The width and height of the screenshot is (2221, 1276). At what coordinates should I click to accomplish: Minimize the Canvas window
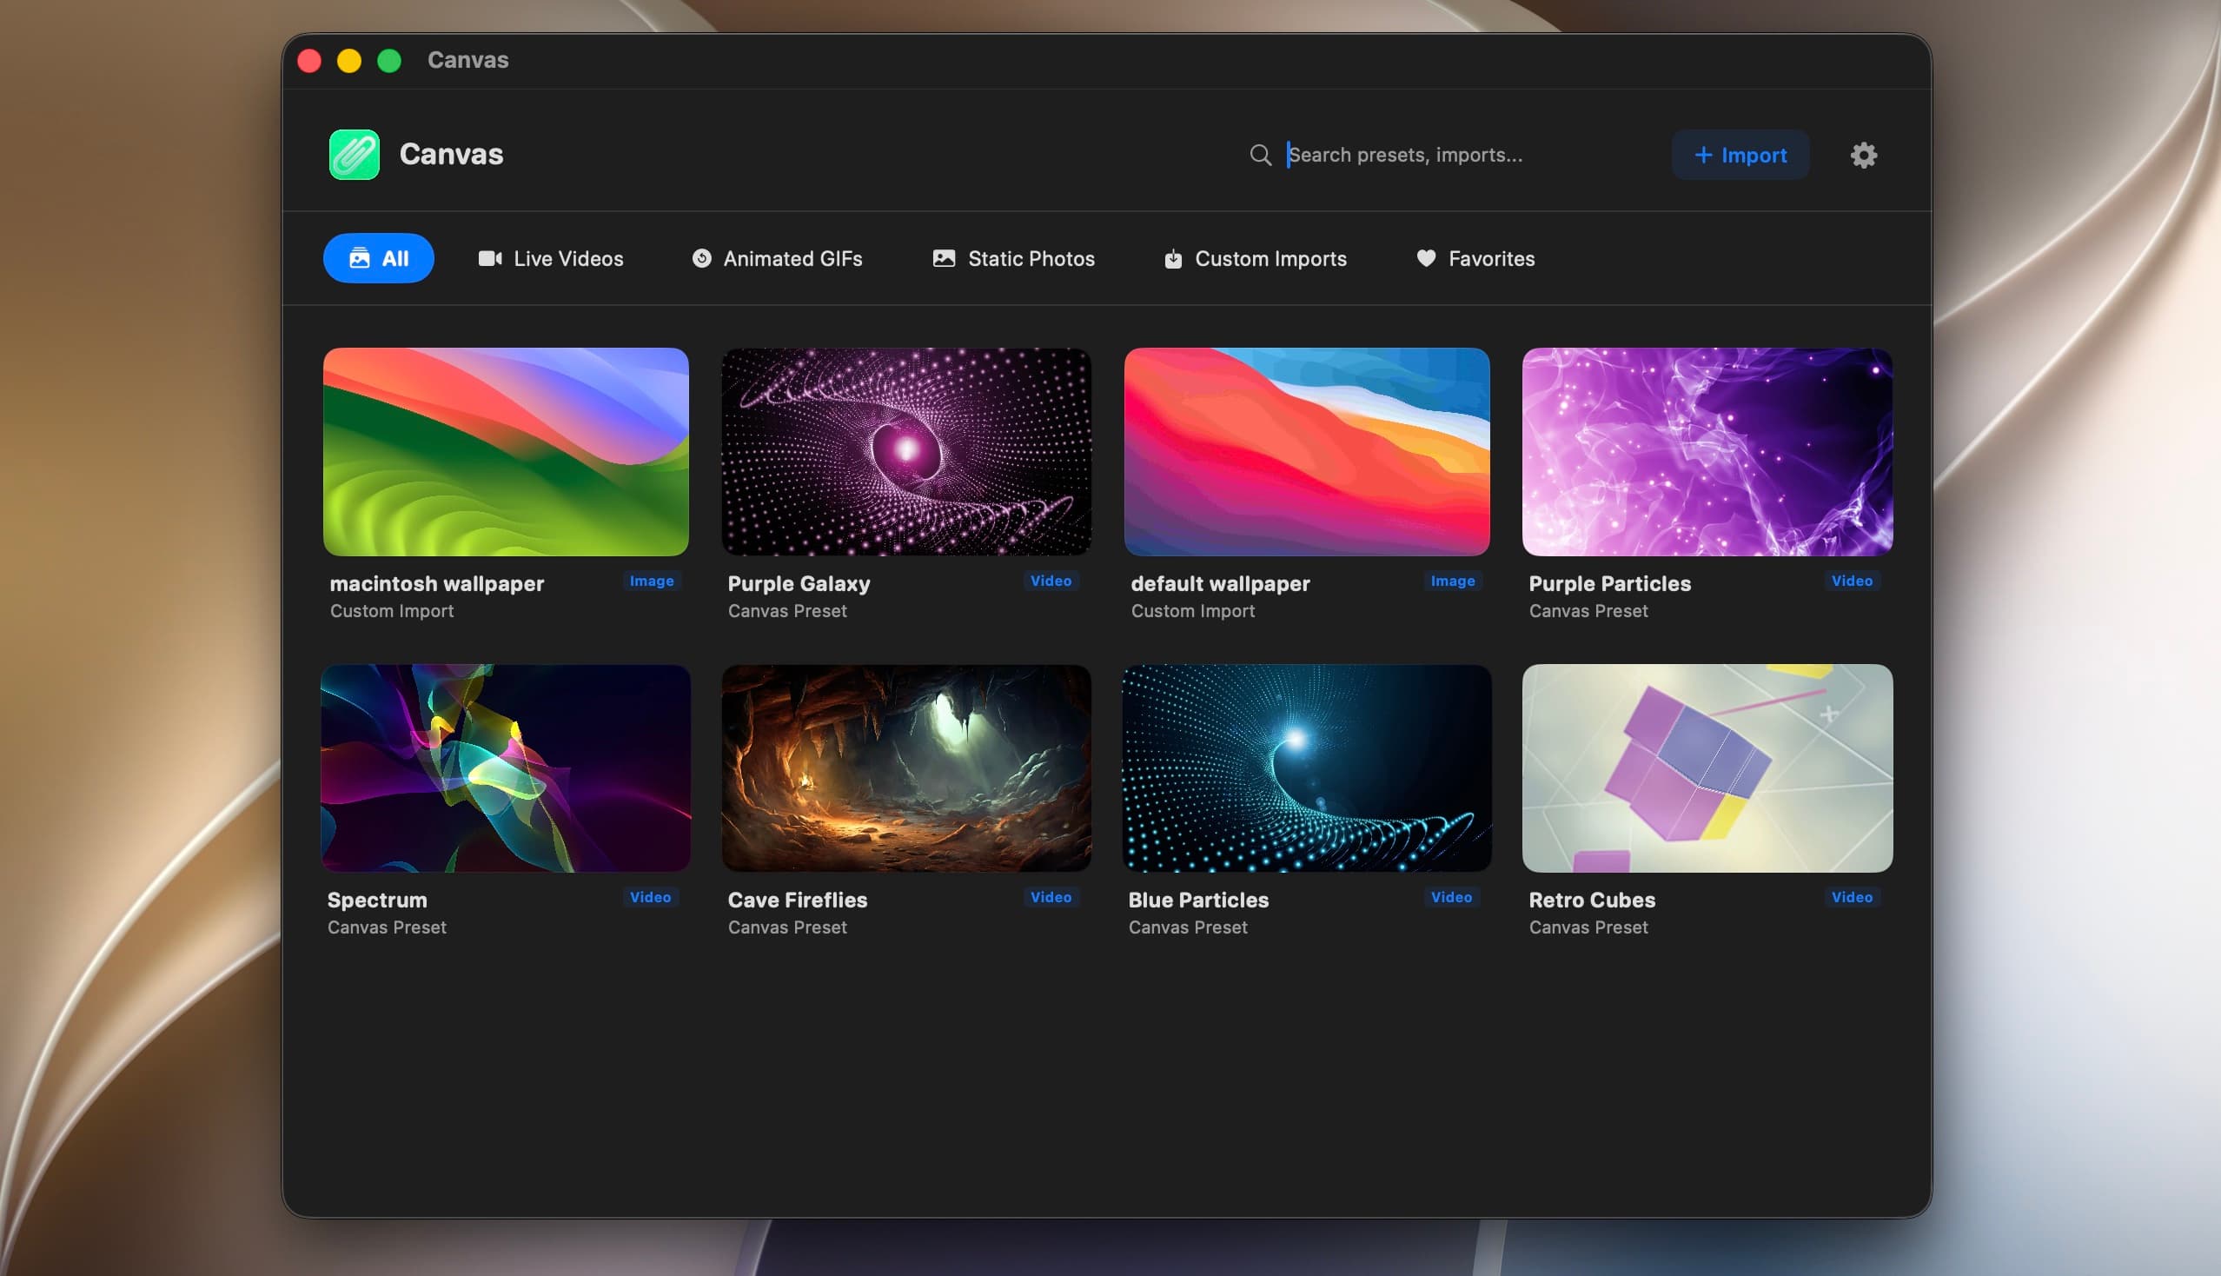tap(349, 61)
